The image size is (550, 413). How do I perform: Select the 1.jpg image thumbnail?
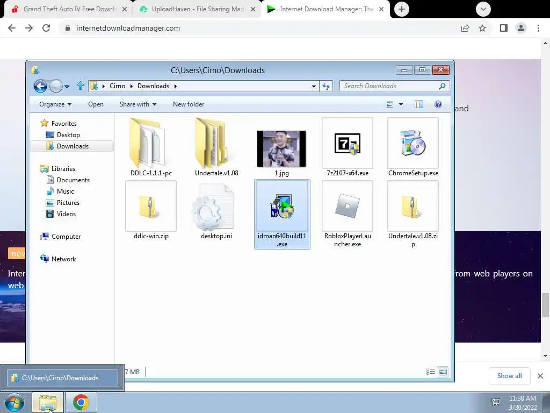click(281, 148)
